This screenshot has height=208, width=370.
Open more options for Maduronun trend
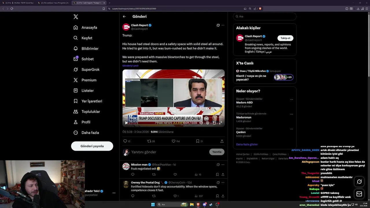(x=291, y=114)
